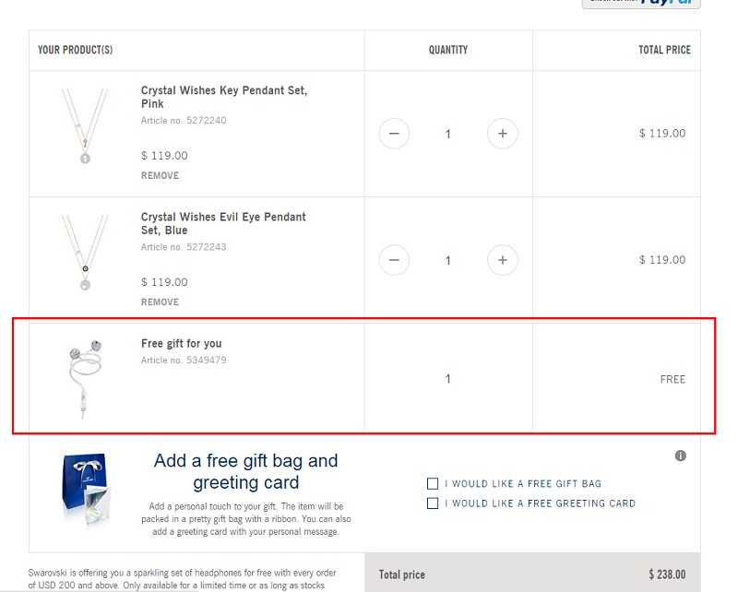
Task: Click the blue gift bag image
Action: [x=86, y=489]
